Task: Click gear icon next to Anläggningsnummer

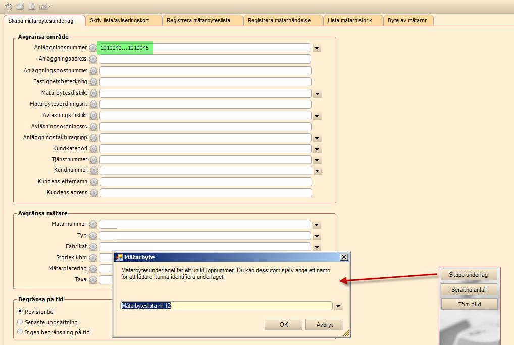Action: (x=93, y=48)
